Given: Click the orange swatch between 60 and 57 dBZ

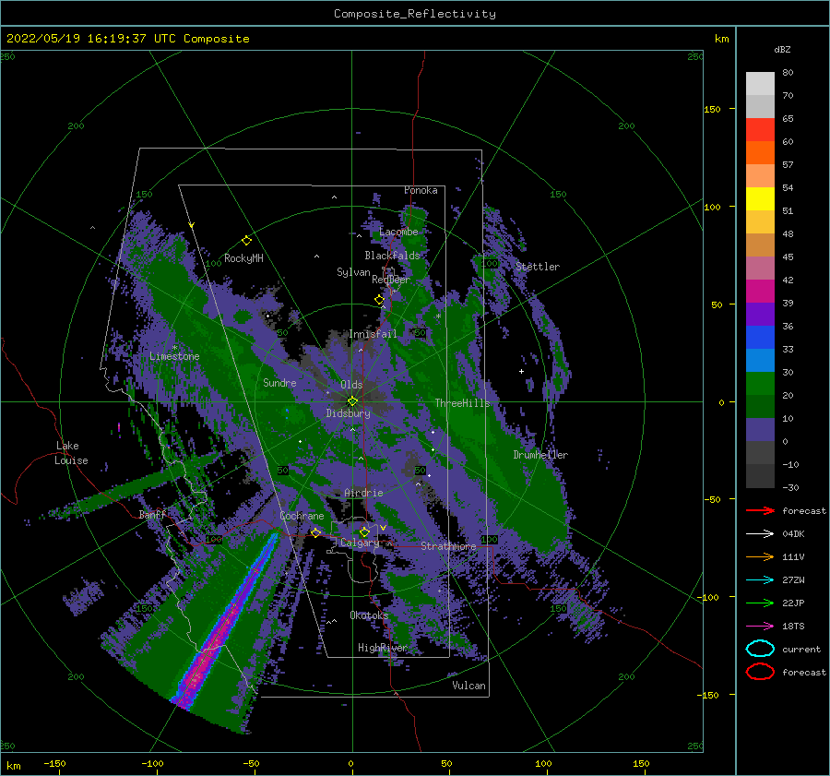Looking at the screenshot, I should 760,153.
